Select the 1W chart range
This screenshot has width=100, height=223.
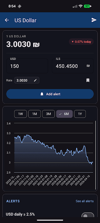pos(21,114)
